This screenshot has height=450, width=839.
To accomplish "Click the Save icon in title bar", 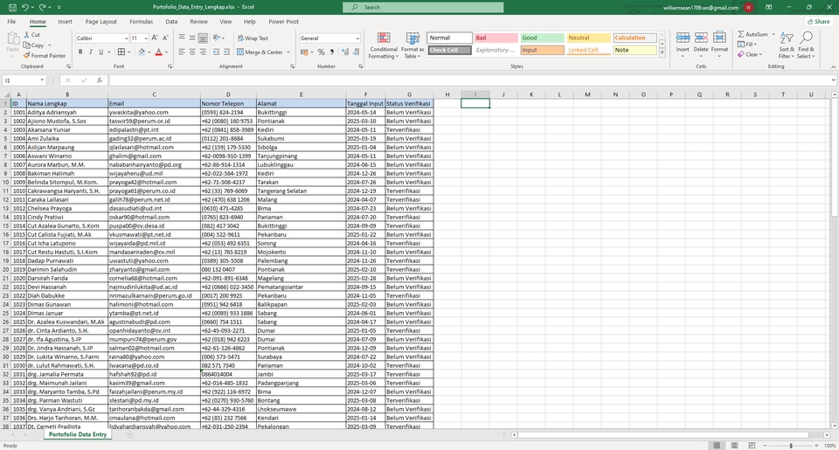I will 12,8.
